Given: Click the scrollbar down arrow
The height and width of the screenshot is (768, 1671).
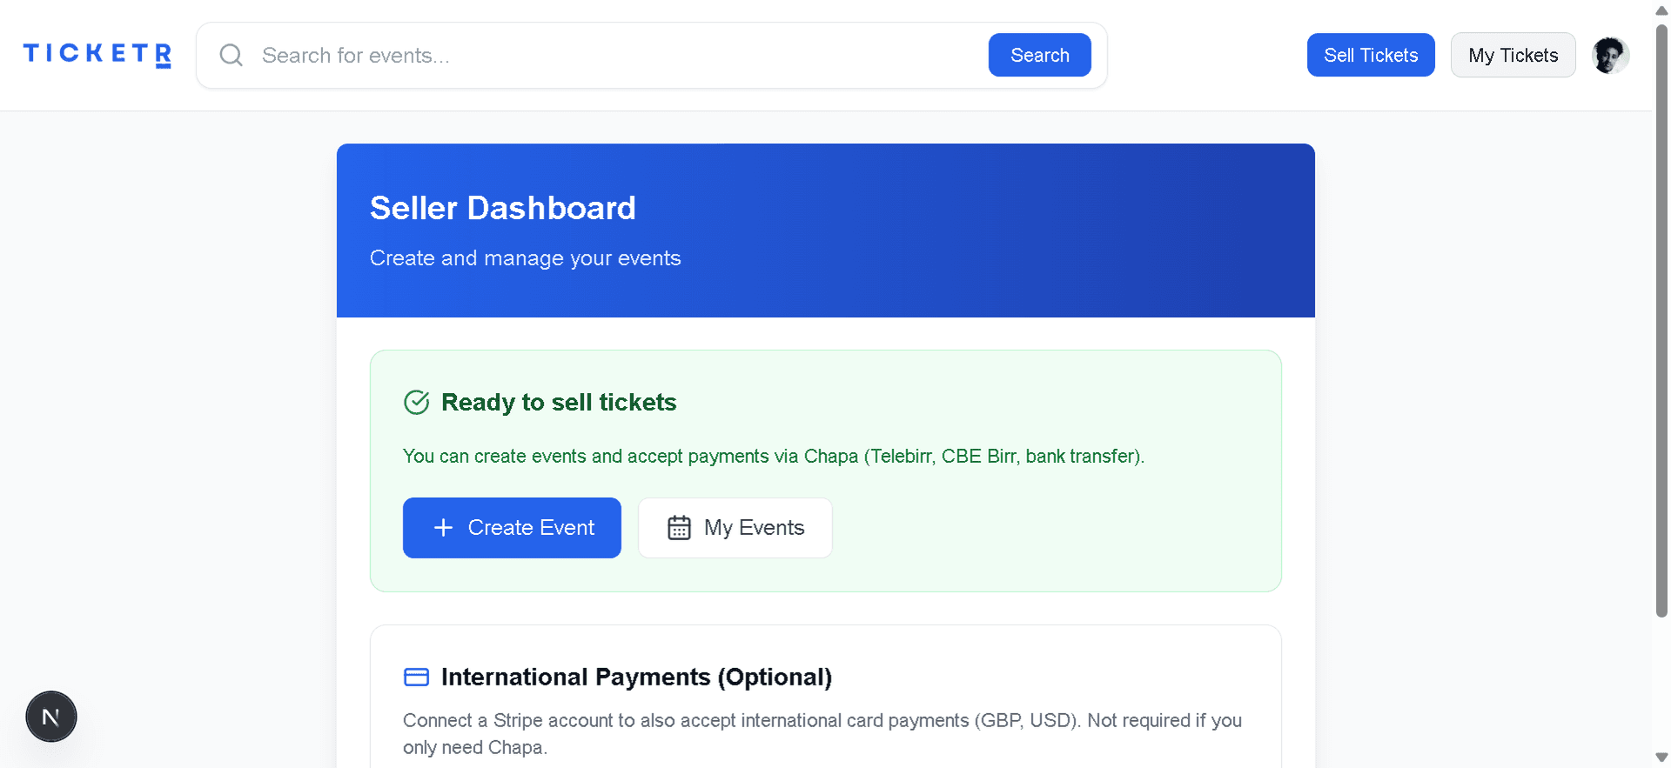Looking at the screenshot, I should tap(1661, 758).
